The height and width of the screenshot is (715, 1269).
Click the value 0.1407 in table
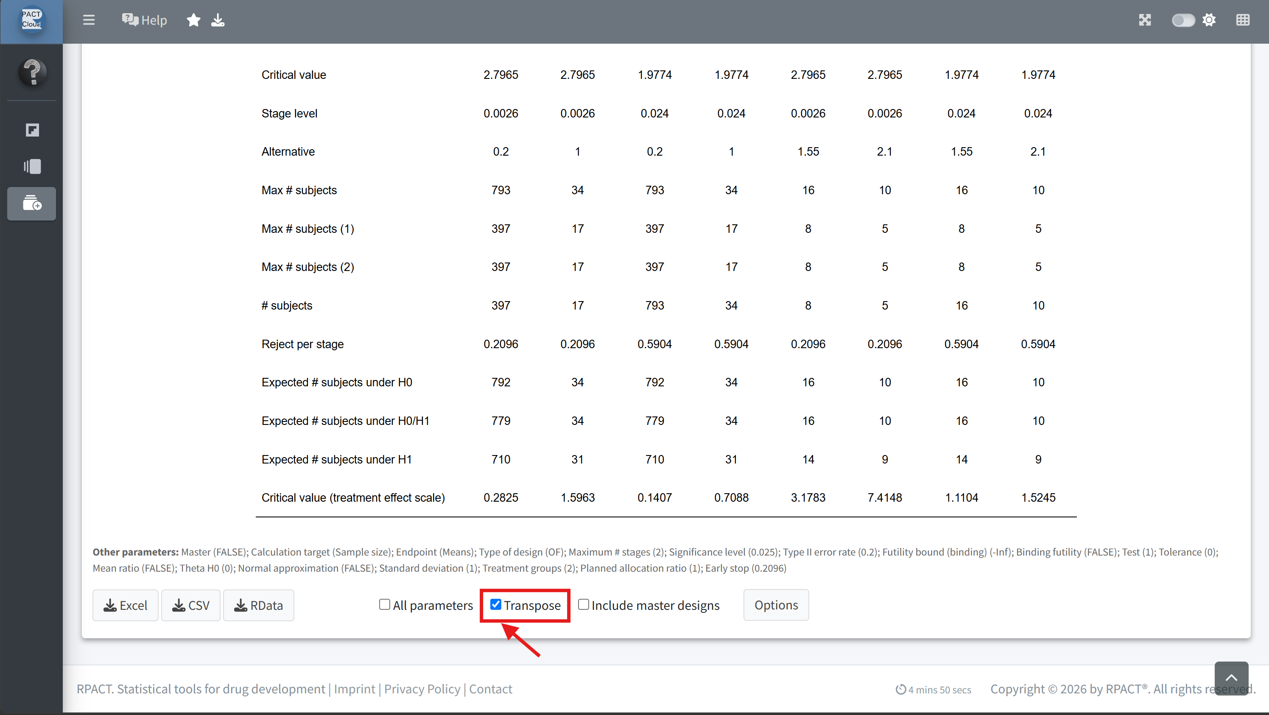tap(654, 498)
